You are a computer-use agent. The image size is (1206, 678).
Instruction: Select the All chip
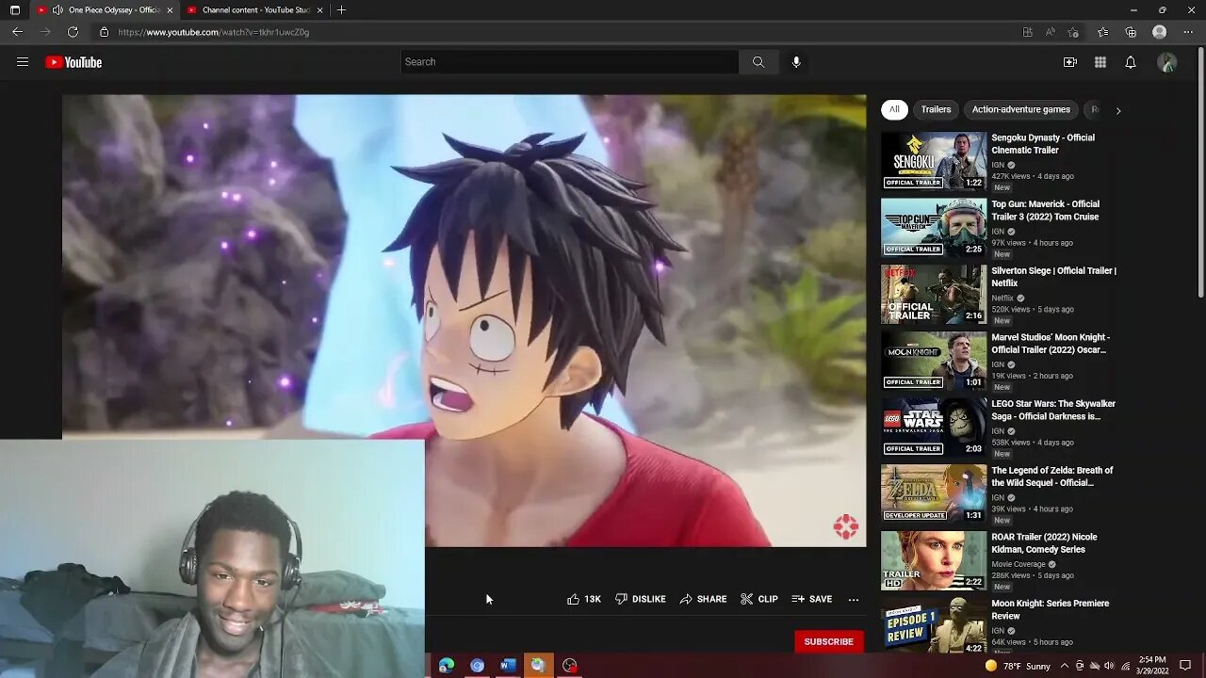coord(894,109)
